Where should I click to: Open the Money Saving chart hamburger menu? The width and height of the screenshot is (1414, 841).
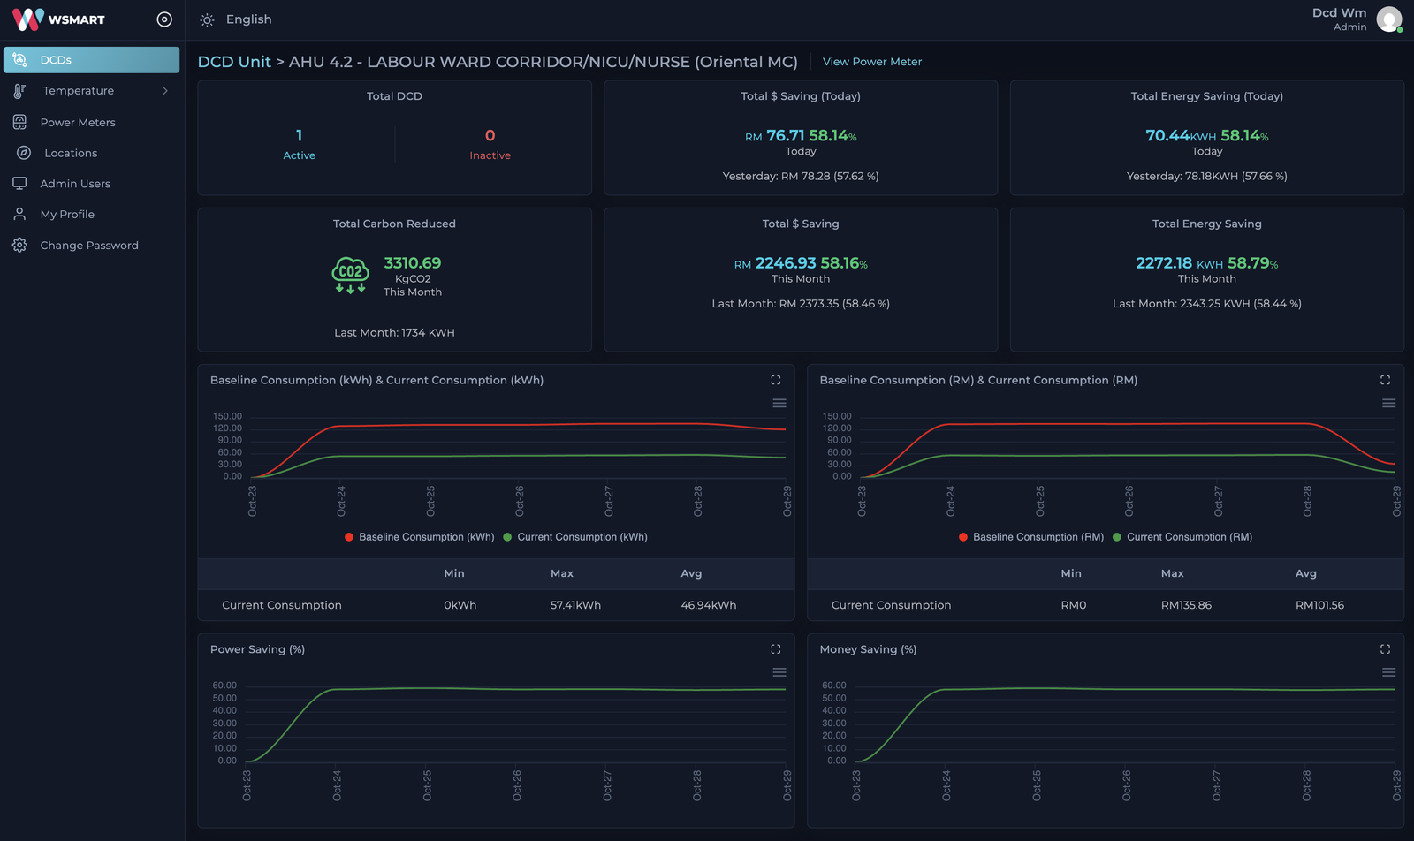(1388, 672)
